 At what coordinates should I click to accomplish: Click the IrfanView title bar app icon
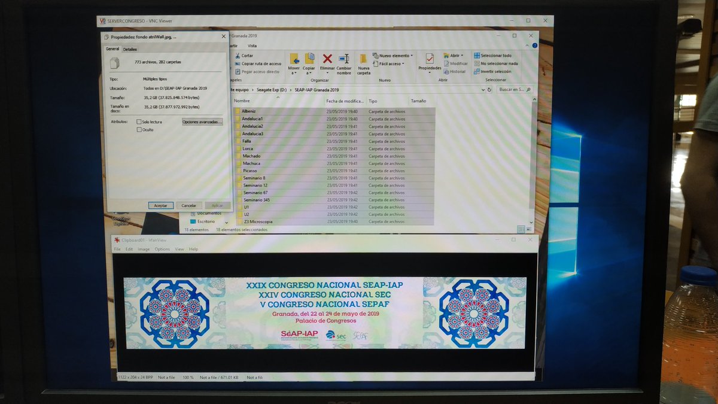(x=117, y=240)
